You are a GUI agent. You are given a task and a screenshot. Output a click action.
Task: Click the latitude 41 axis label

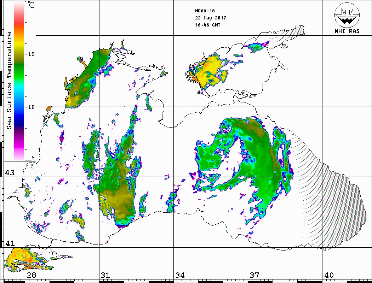10,243
